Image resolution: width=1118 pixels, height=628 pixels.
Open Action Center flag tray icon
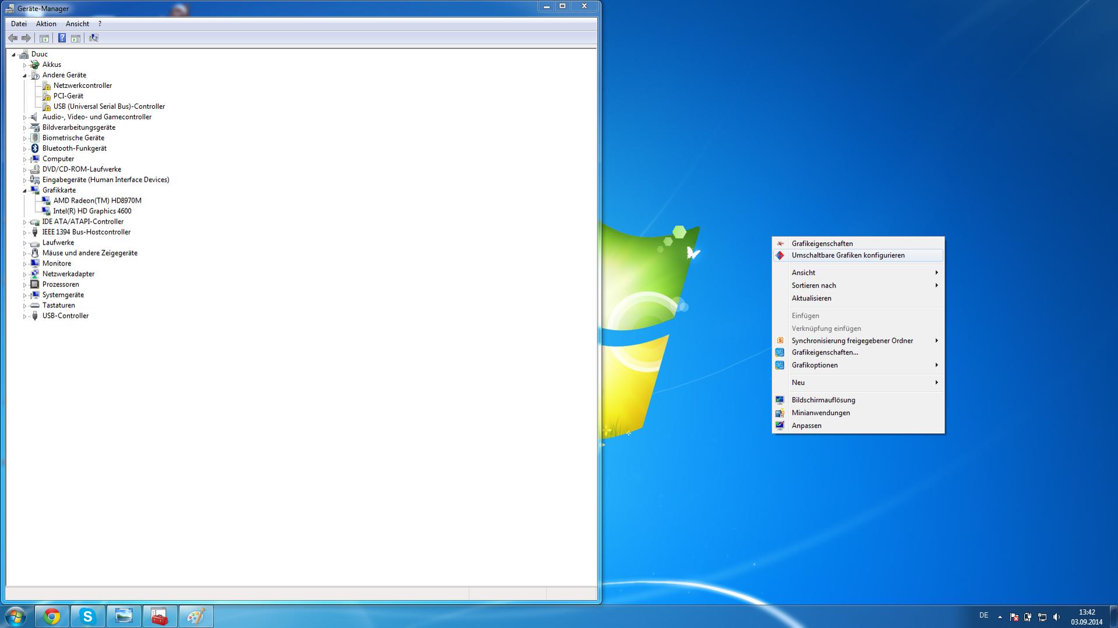point(1014,617)
